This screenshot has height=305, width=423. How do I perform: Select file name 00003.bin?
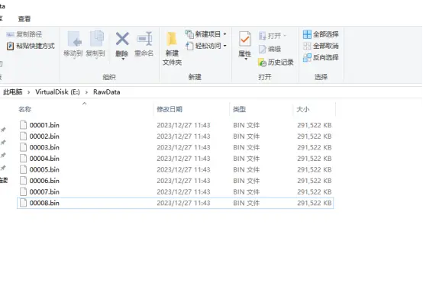pyautogui.click(x=44, y=147)
